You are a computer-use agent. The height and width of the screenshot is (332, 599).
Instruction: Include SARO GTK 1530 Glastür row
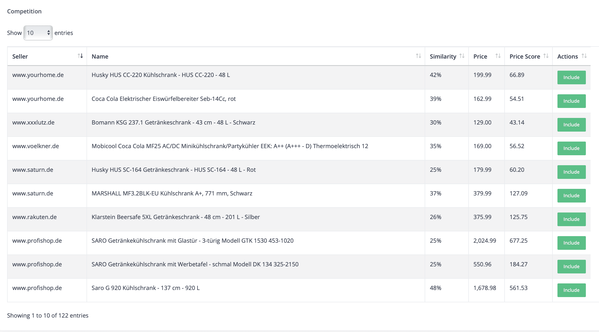click(571, 243)
